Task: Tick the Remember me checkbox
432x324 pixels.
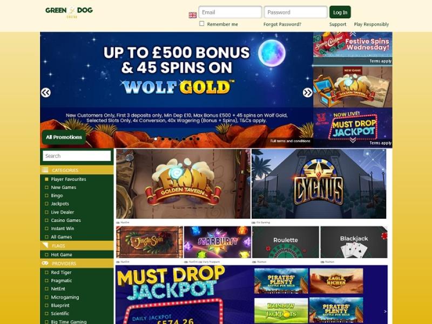Action: [201, 24]
